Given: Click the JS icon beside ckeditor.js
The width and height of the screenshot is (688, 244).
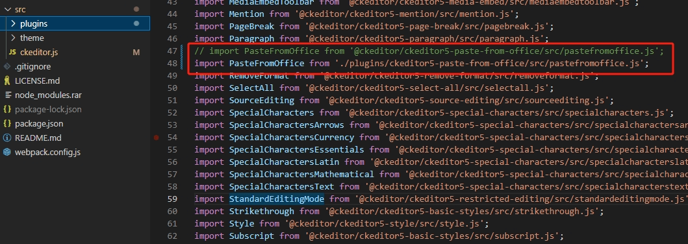Looking at the screenshot, I should (13, 53).
